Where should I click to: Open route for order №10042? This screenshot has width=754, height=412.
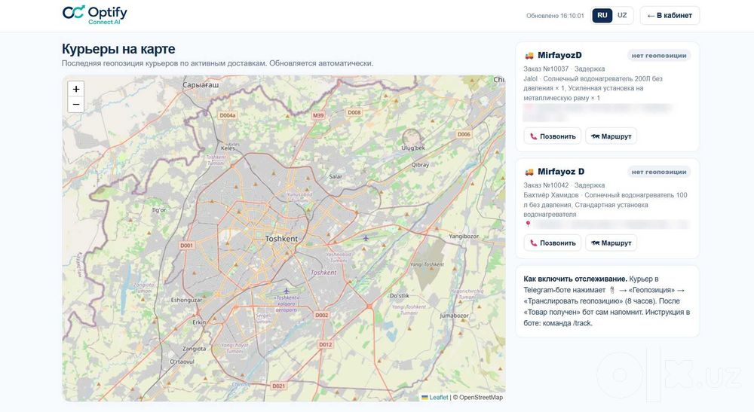tap(611, 243)
